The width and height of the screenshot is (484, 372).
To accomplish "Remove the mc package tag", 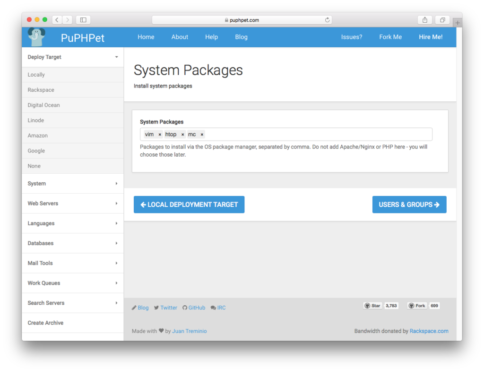I will (x=202, y=135).
